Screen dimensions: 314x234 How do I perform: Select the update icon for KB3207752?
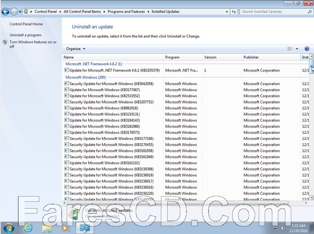coord(67,102)
